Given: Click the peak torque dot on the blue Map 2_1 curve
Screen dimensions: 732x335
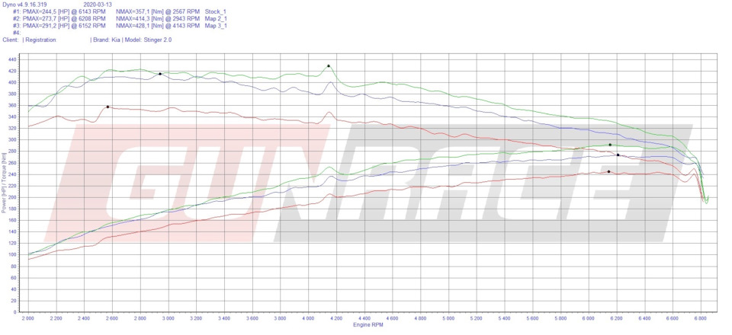Looking at the screenshot, I should click(x=160, y=74).
